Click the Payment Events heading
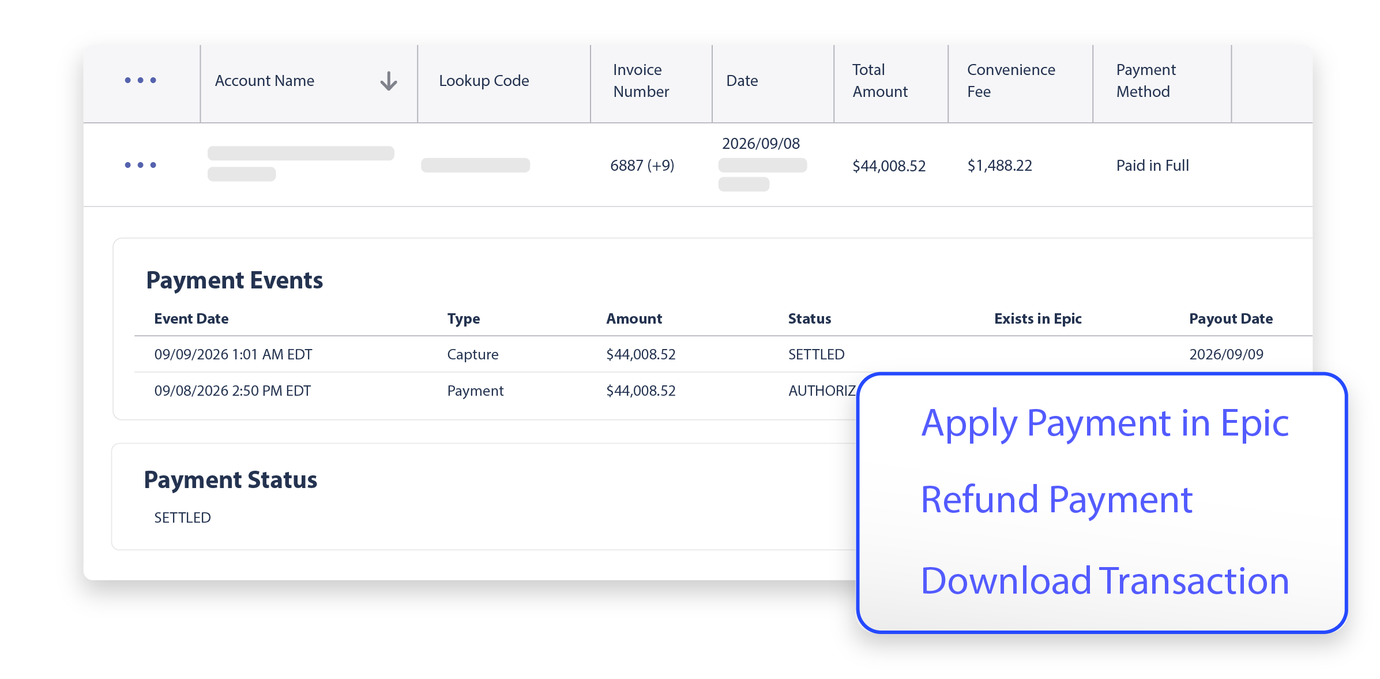 pyautogui.click(x=234, y=280)
